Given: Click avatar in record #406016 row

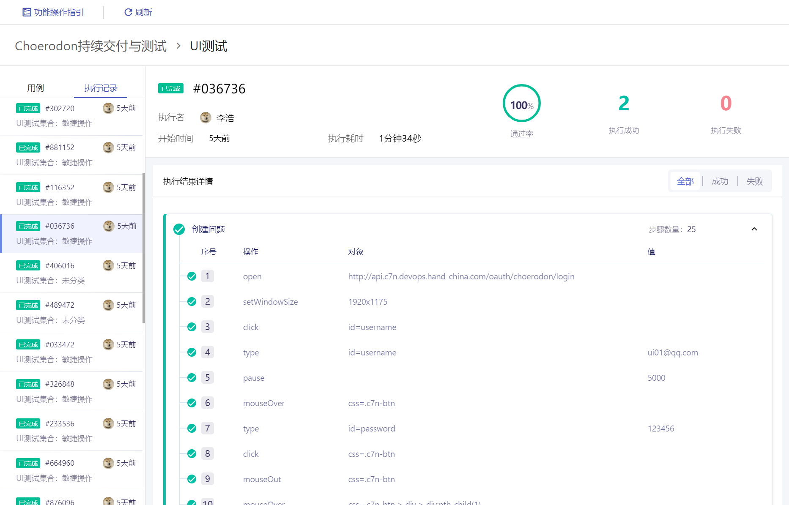Looking at the screenshot, I should point(108,265).
